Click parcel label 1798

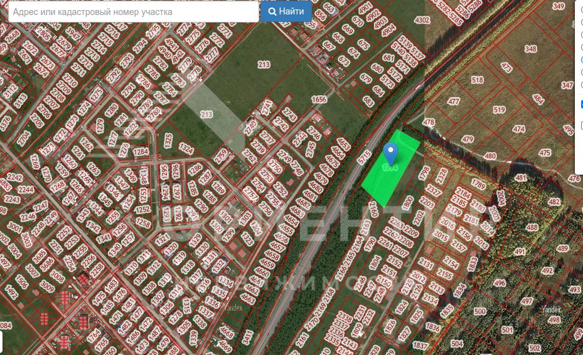(x=424, y=173)
